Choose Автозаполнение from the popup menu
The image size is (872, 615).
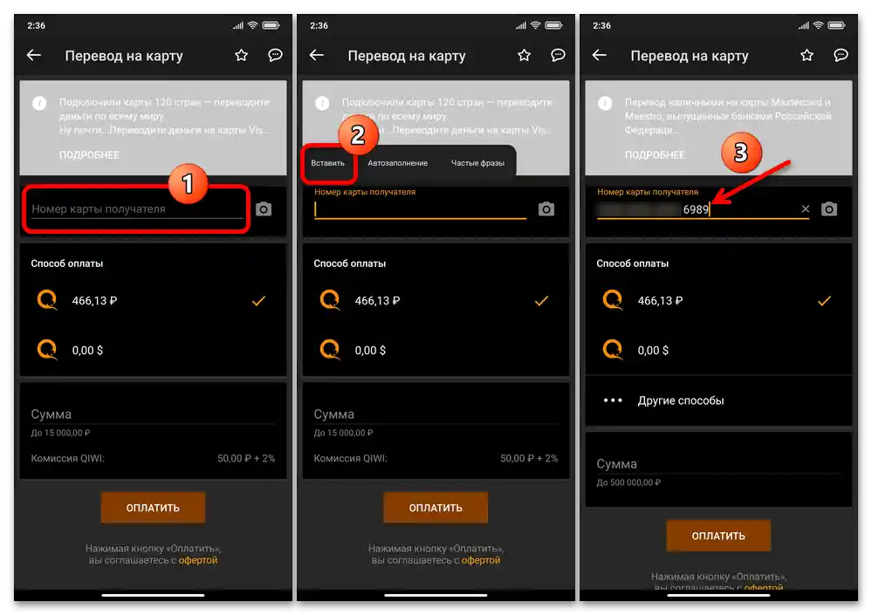click(398, 163)
